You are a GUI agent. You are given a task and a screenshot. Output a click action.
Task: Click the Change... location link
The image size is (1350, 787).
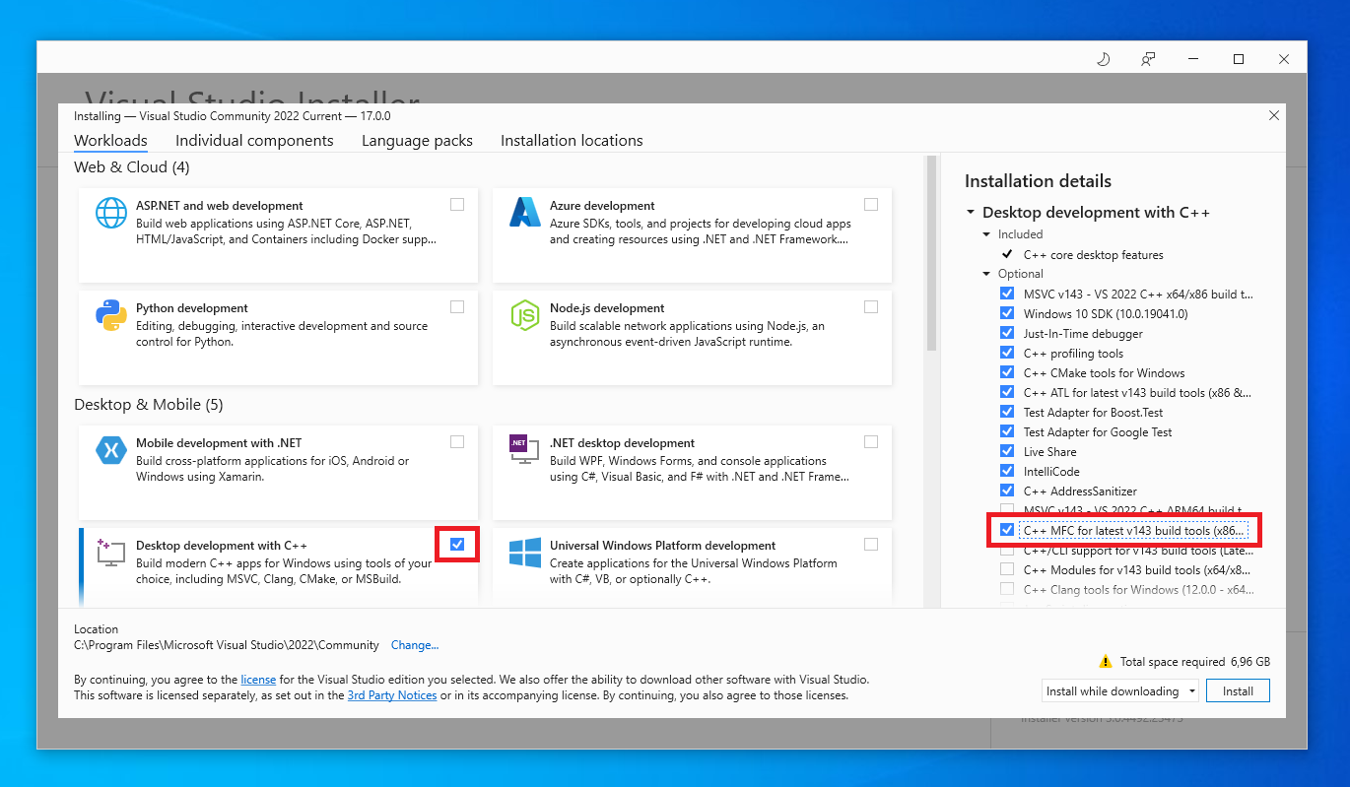coord(415,645)
